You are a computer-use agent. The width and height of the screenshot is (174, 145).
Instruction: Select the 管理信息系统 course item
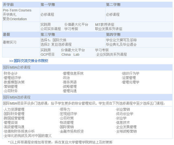(73, 73)
